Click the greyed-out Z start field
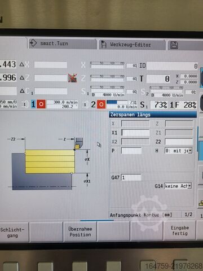The height and width of the screenshot is (271, 203). (179, 124)
